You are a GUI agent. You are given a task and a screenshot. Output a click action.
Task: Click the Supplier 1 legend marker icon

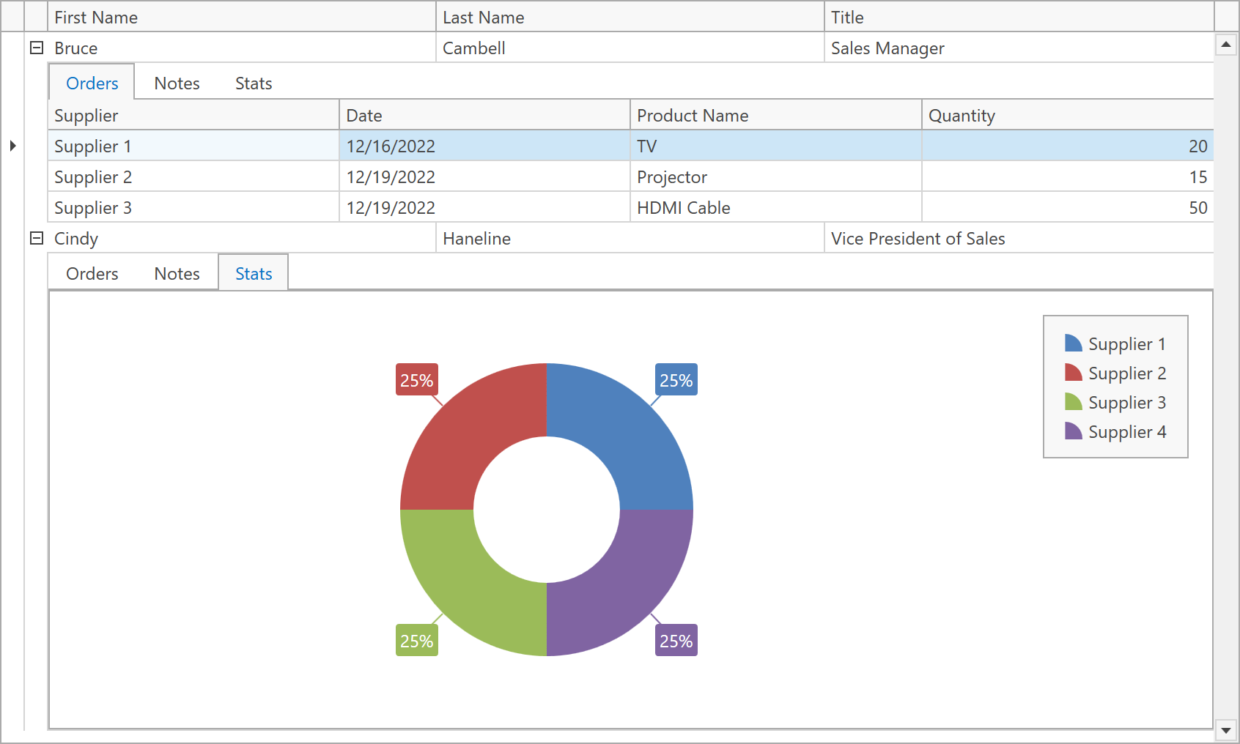(x=1073, y=343)
